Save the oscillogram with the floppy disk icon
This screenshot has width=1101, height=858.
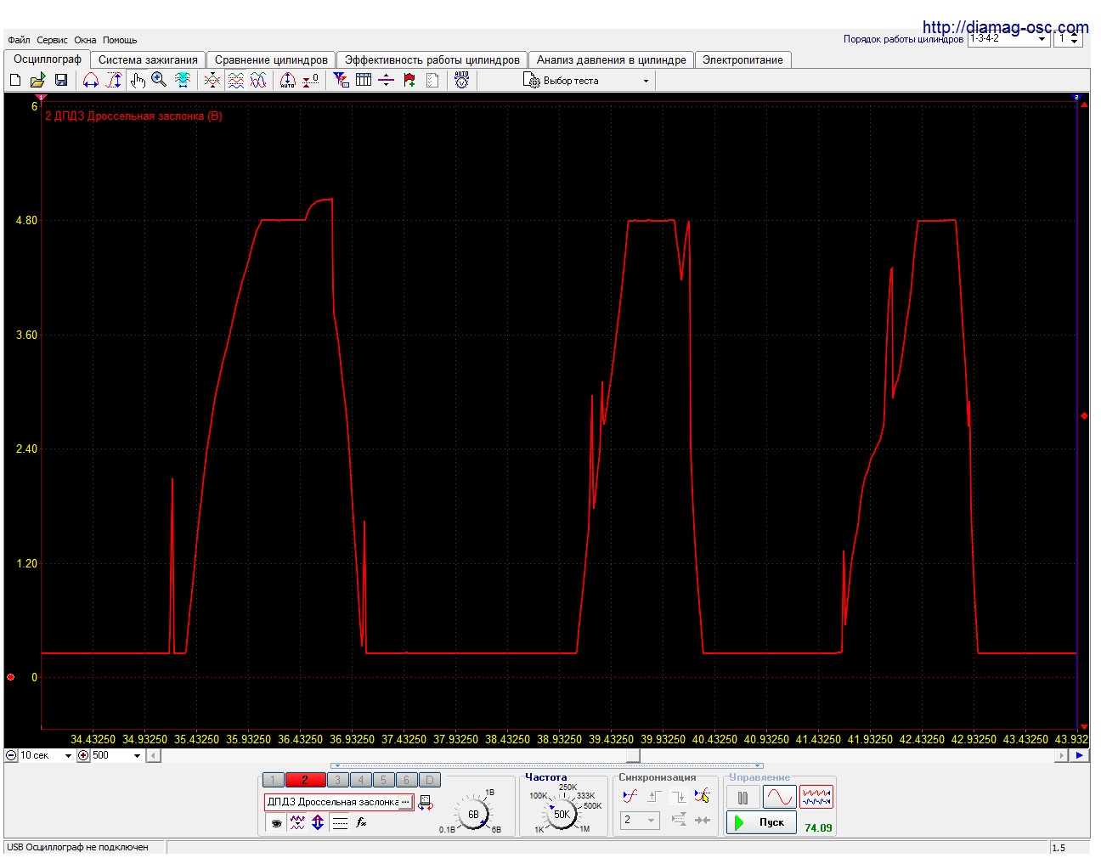pyautogui.click(x=60, y=80)
